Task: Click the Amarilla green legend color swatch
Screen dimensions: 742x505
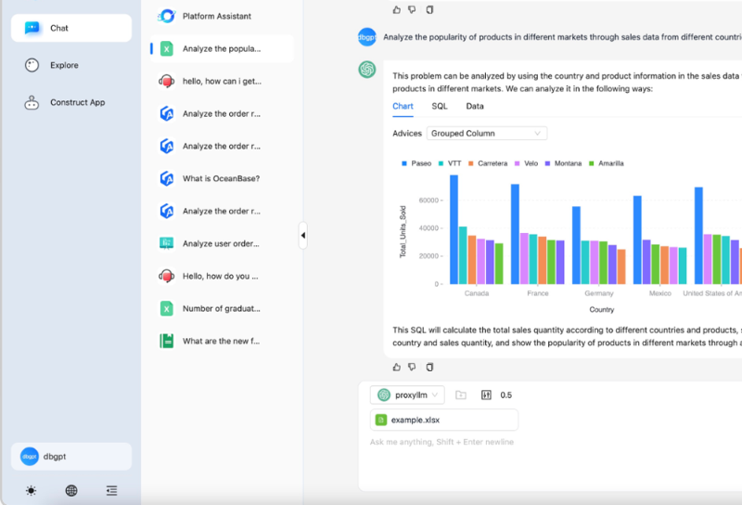Action: [592, 163]
